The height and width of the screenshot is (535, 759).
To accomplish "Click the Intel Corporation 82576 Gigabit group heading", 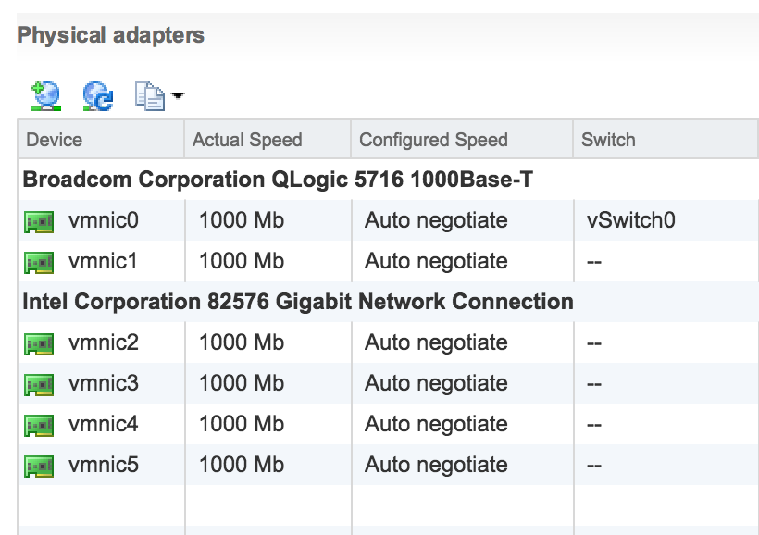I will coord(298,302).
